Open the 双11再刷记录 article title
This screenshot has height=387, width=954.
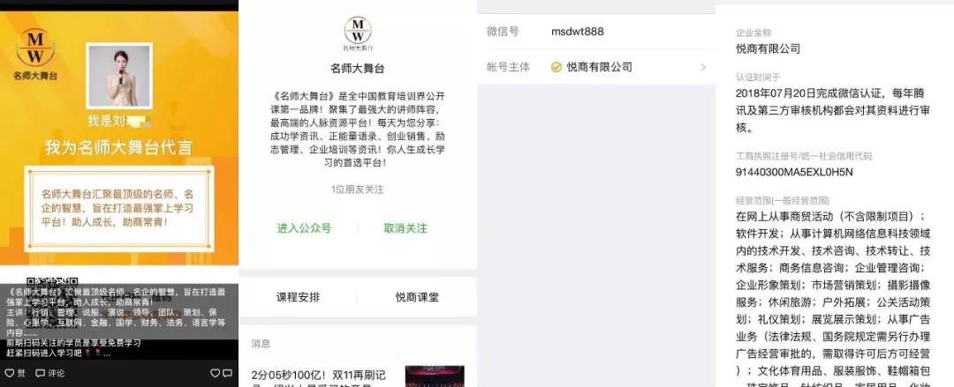click(x=319, y=376)
